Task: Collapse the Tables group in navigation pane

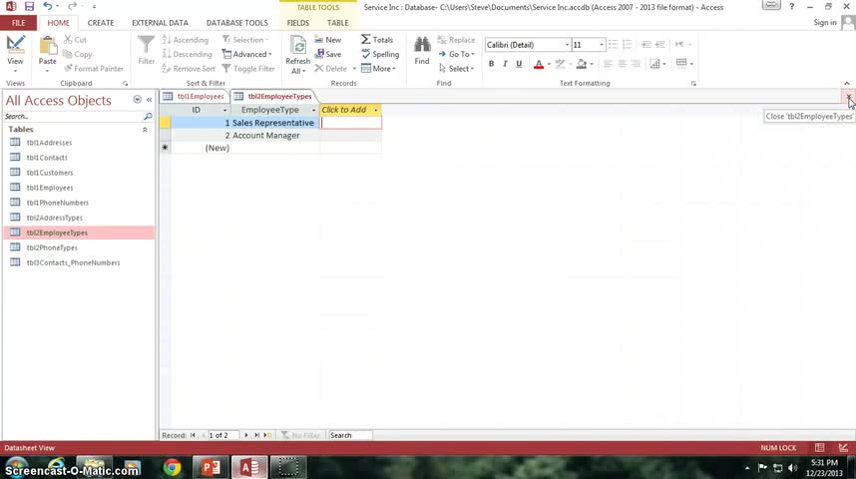Action: 145,130
